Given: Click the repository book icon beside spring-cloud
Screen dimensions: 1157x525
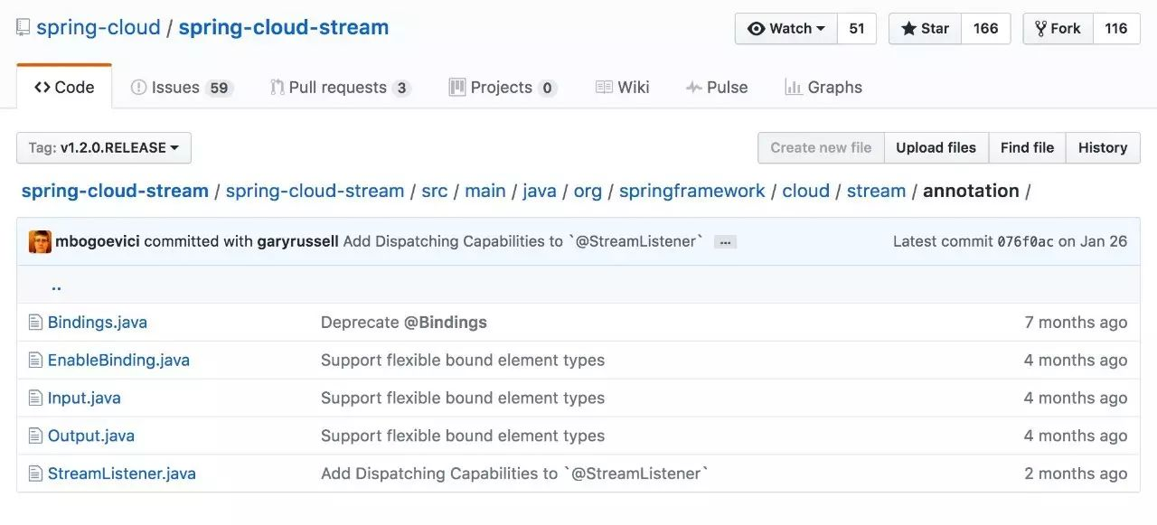Looking at the screenshot, I should [24, 28].
